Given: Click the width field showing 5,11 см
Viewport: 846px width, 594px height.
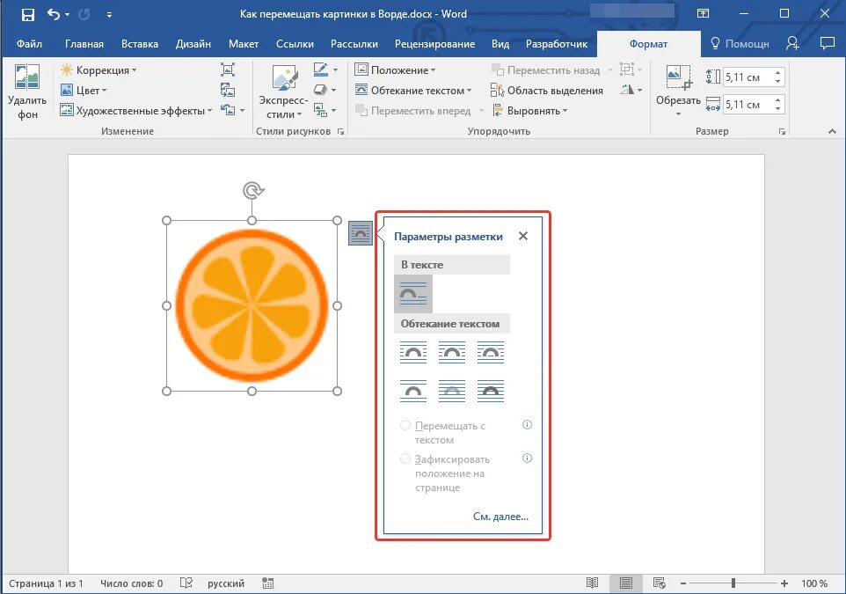Looking at the screenshot, I should [x=748, y=105].
